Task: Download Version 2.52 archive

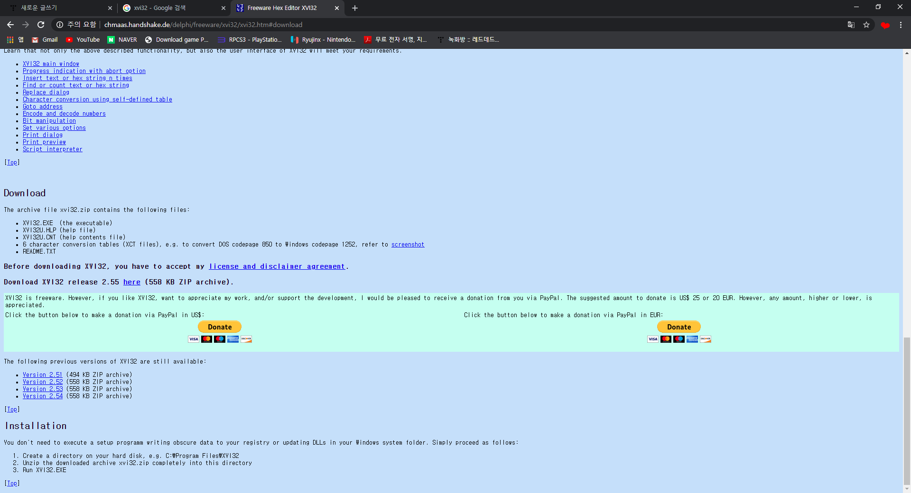Action: pos(43,382)
